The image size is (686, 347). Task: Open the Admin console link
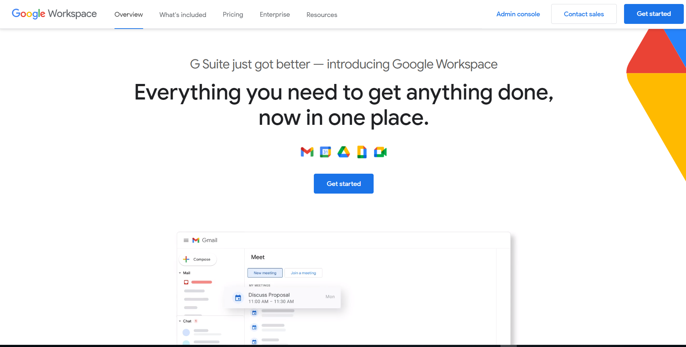click(x=518, y=14)
